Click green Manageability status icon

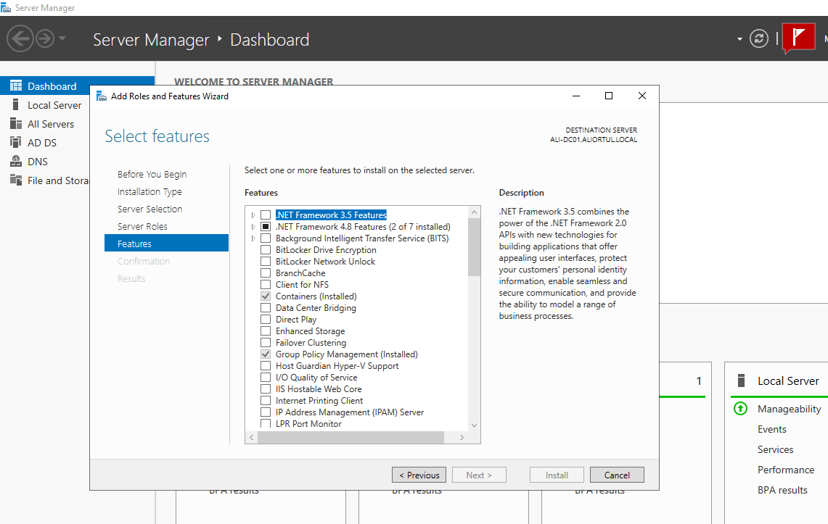740,409
